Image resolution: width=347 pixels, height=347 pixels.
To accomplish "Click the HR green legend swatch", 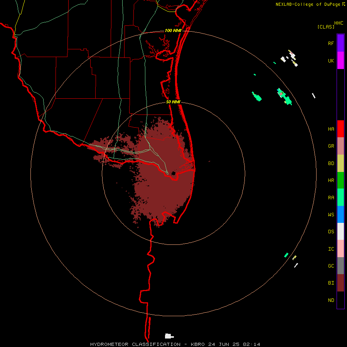I will click(340, 180).
